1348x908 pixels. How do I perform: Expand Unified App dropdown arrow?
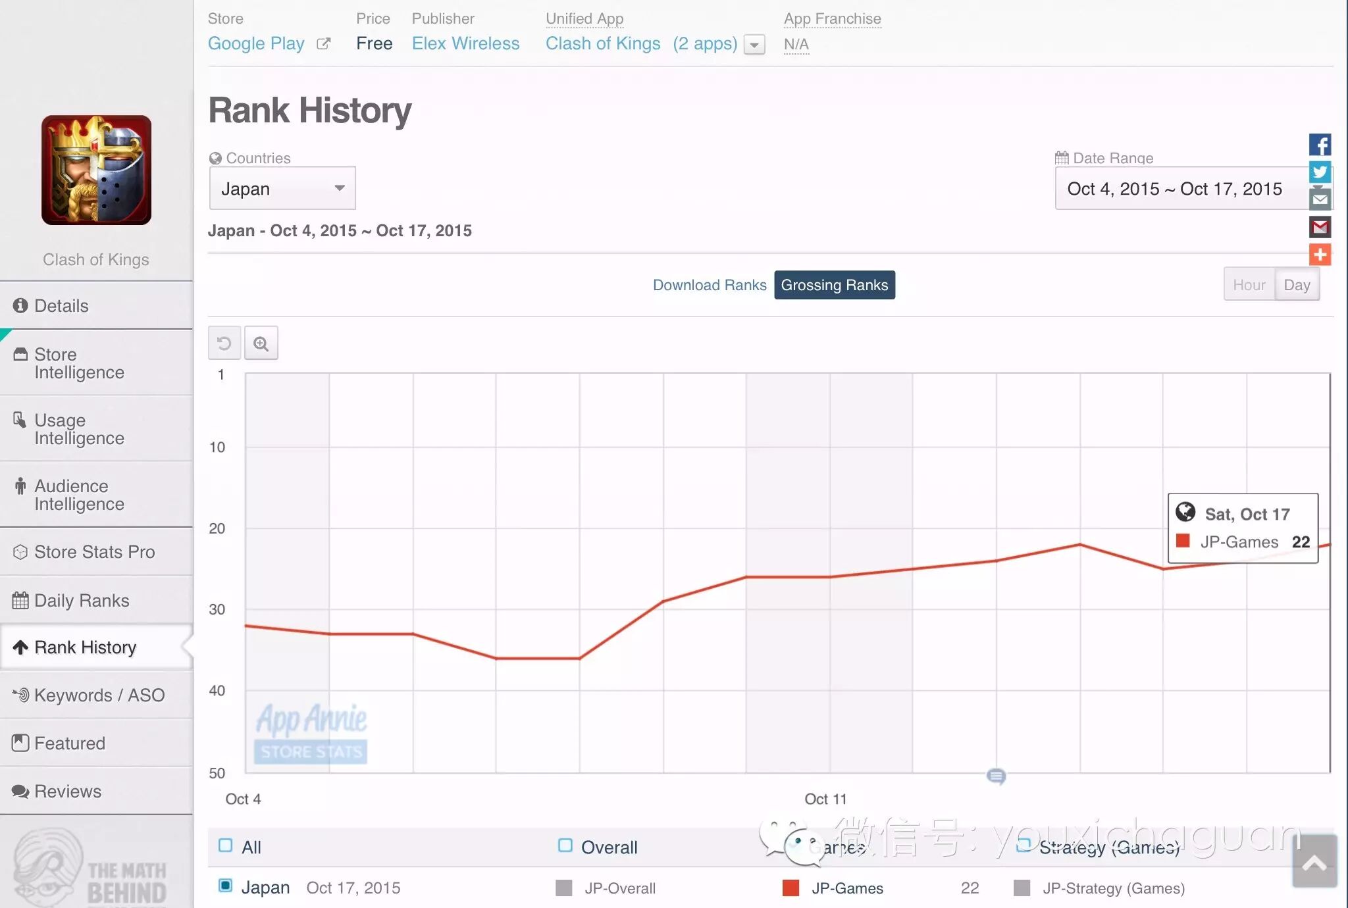pos(754,45)
